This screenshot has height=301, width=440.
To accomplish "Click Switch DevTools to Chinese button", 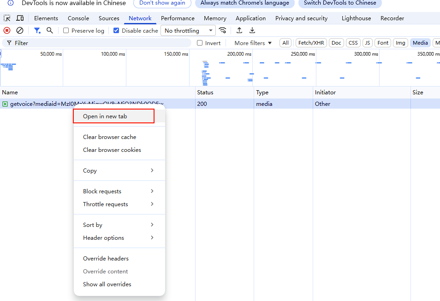I will [x=339, y=3].
